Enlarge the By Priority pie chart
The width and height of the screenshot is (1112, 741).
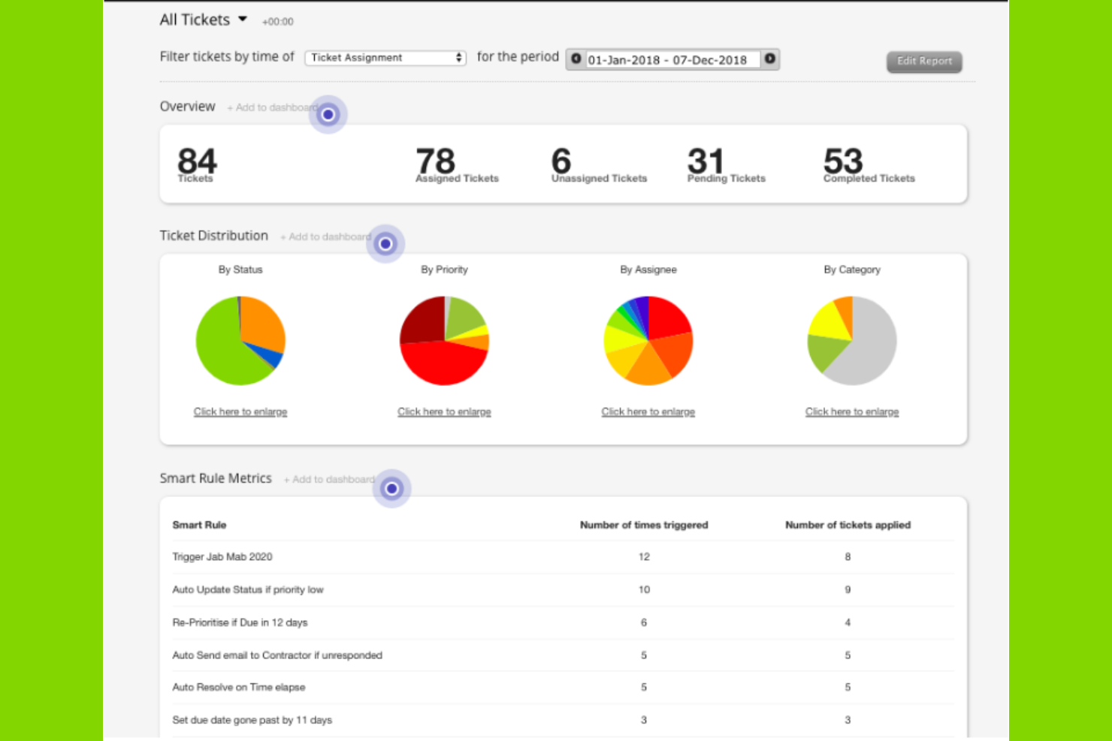coord(444,411)
